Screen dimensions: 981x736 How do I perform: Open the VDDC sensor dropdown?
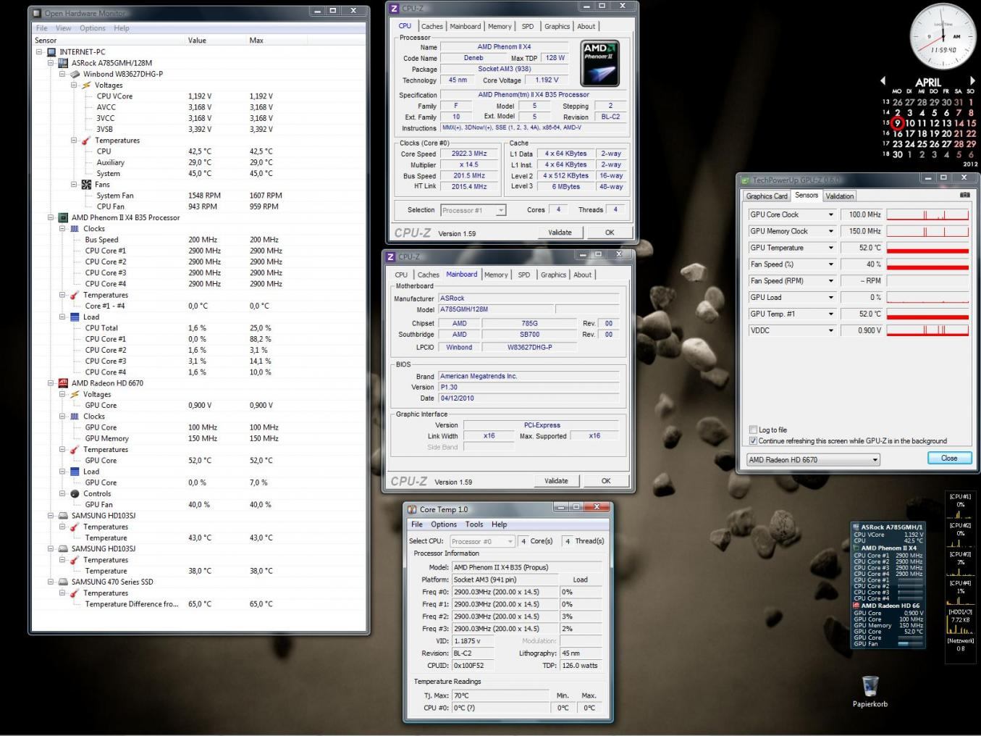point(830,330)
